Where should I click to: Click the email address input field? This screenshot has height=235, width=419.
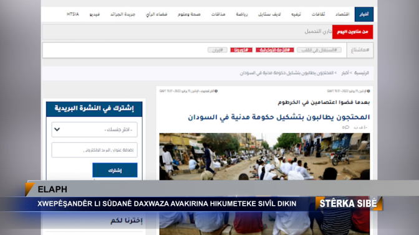point(95,150)
